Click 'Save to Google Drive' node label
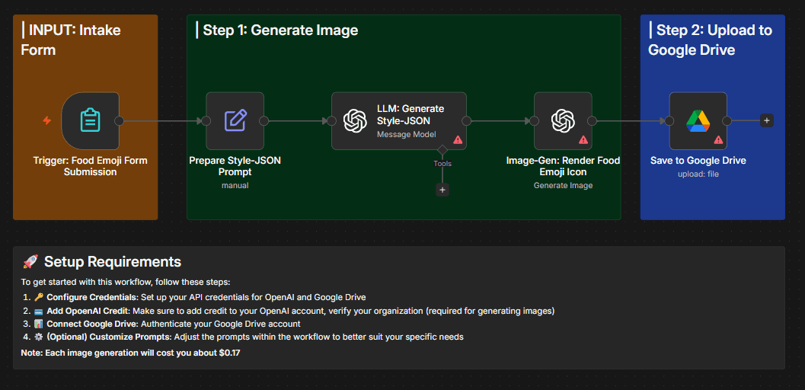This screenshot has width=805, height=390. (x=698, y=161)
